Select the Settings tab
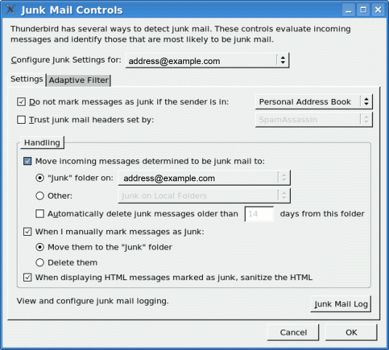The width and height of the screenshot is (389, 350). pyautogui.click(x=27, y=79)
